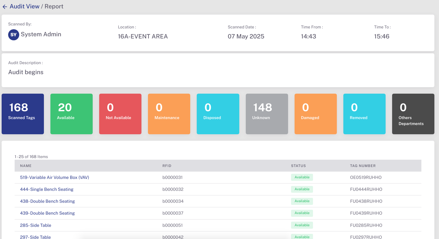Image resolution: width=439 pixels, height=239 pixels.
Task: Click Available badge for b0000031 row
Action: pos(302,177)
